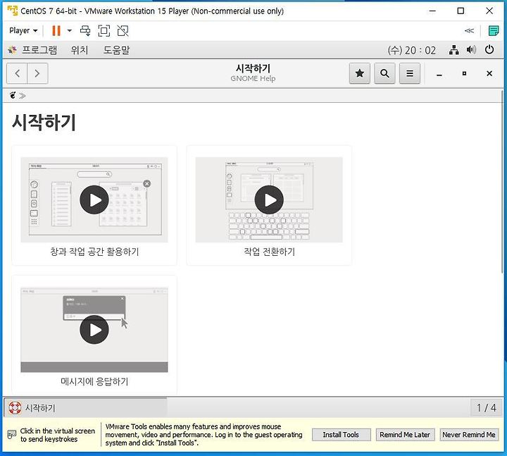Open the network status icon
507x456 pixels.
(454, 50)
